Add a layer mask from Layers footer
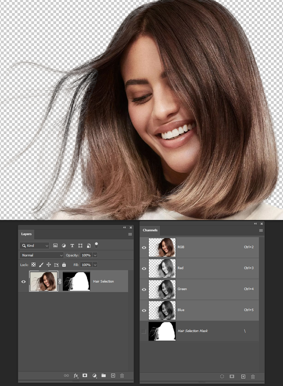 click(85, 376)
